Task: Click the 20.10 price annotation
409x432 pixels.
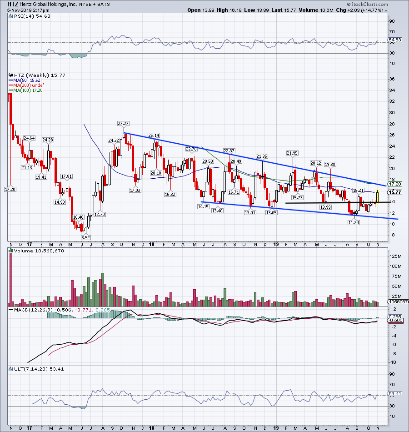Action: (156, 173)
